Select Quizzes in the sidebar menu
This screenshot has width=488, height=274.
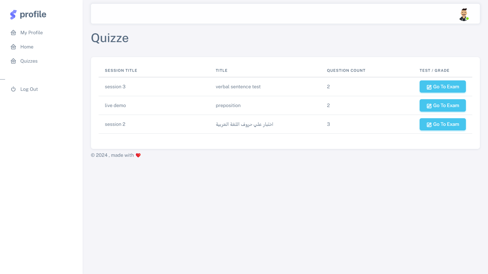point(29,61)
